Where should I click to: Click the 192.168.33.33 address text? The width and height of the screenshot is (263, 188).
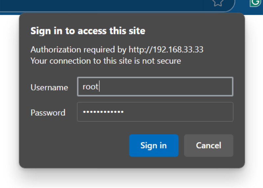178,50
